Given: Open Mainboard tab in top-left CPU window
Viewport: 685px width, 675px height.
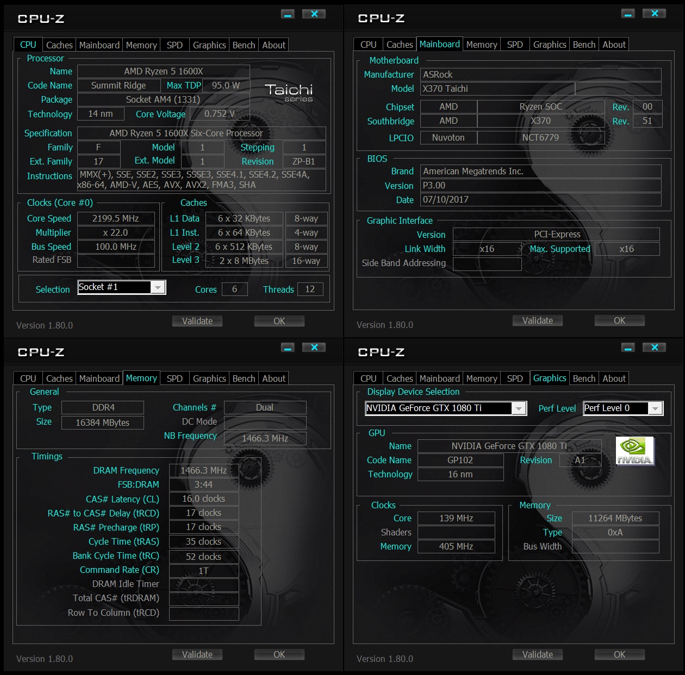Looking at the screenshot, I should (x=99, y=45).
